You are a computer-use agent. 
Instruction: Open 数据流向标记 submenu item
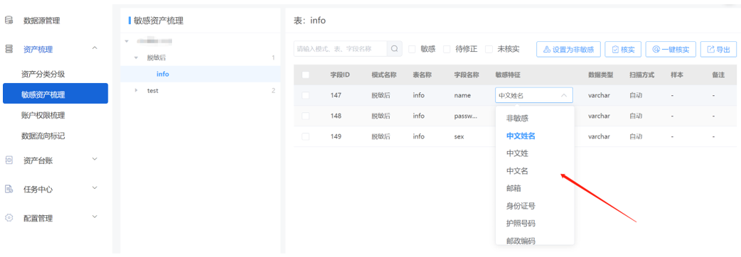pos(43,136)
